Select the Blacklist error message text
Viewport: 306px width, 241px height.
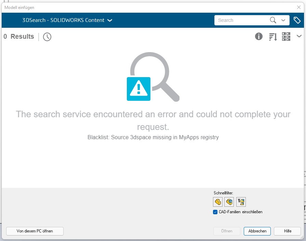pos(153,137)
